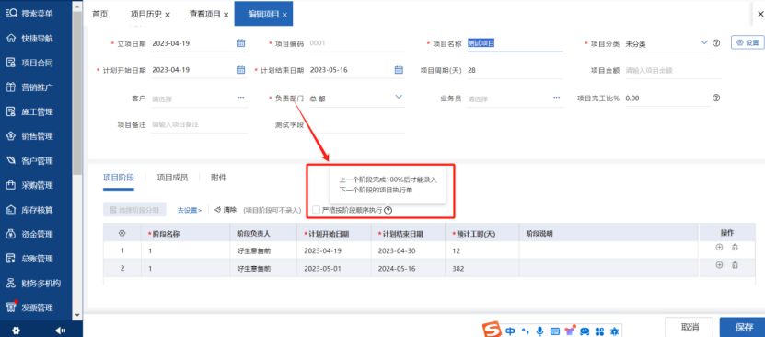The height and width of the screenshot is (337, 765).
Task: Select the 附件 tab
Action: 218,178
